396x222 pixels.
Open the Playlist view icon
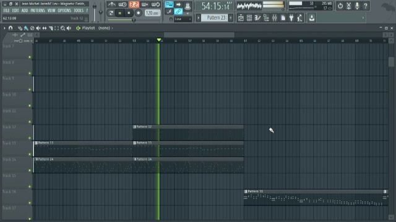click(x=241, y=18)
